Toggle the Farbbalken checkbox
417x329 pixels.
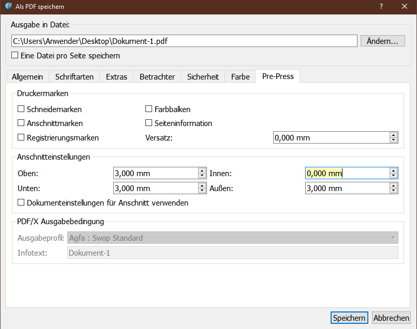coord(149,109)
